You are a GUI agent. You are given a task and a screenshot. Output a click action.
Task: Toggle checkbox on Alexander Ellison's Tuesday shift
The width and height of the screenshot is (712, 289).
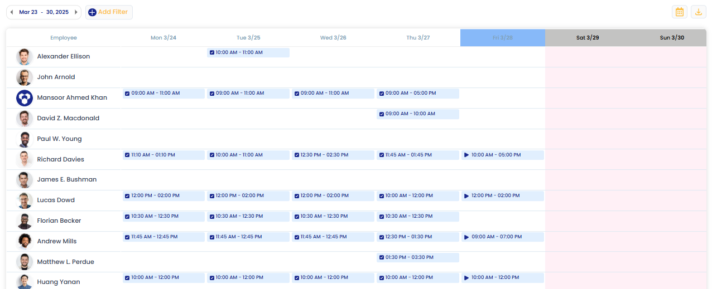[x=212, y=53]
